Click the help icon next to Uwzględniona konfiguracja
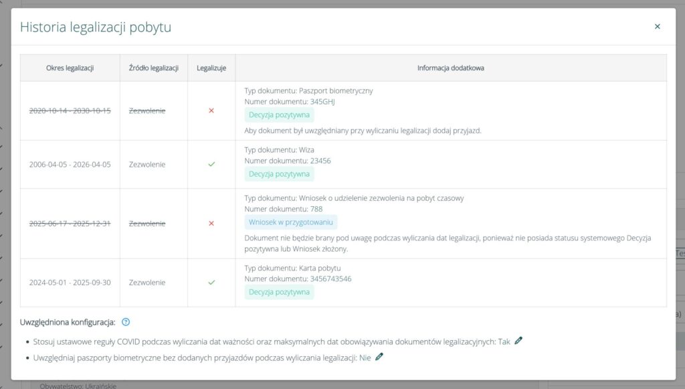The width and height of the screenshot is (685, 389). click(126, 322)
